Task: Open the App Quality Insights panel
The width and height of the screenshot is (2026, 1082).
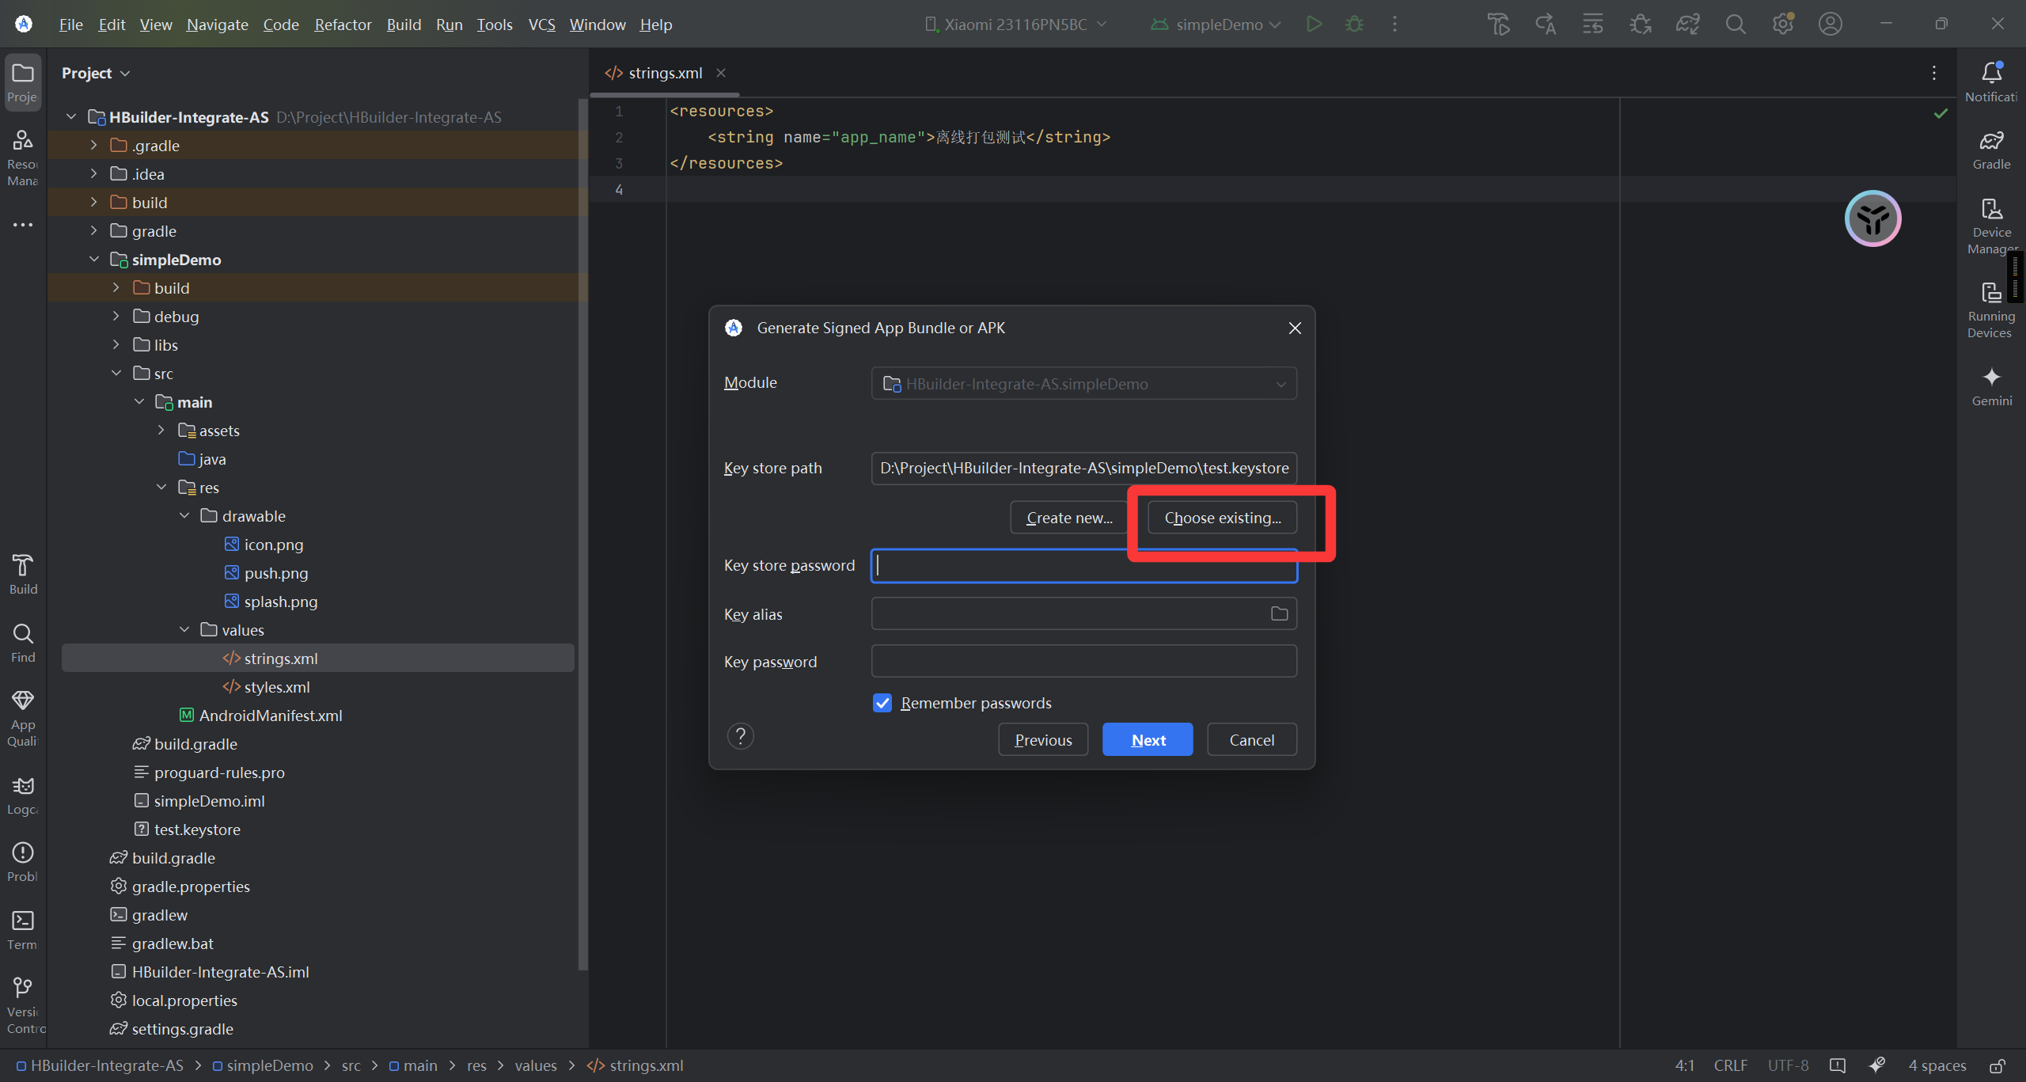Action: [23, 718]
